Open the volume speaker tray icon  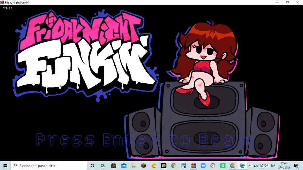[x=266, y=166]
